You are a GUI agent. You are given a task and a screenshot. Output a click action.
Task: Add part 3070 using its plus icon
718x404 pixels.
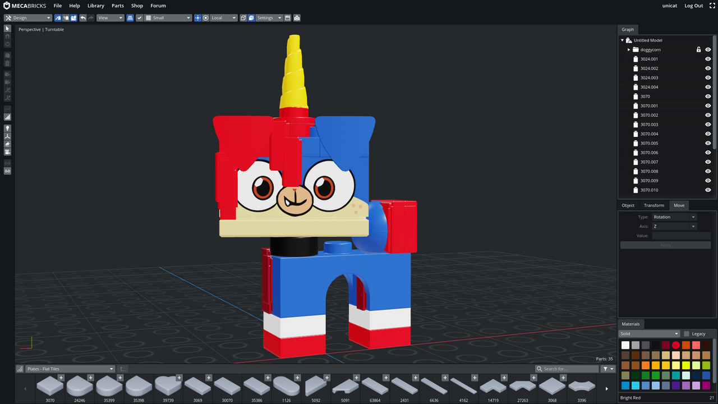(61, 378)
